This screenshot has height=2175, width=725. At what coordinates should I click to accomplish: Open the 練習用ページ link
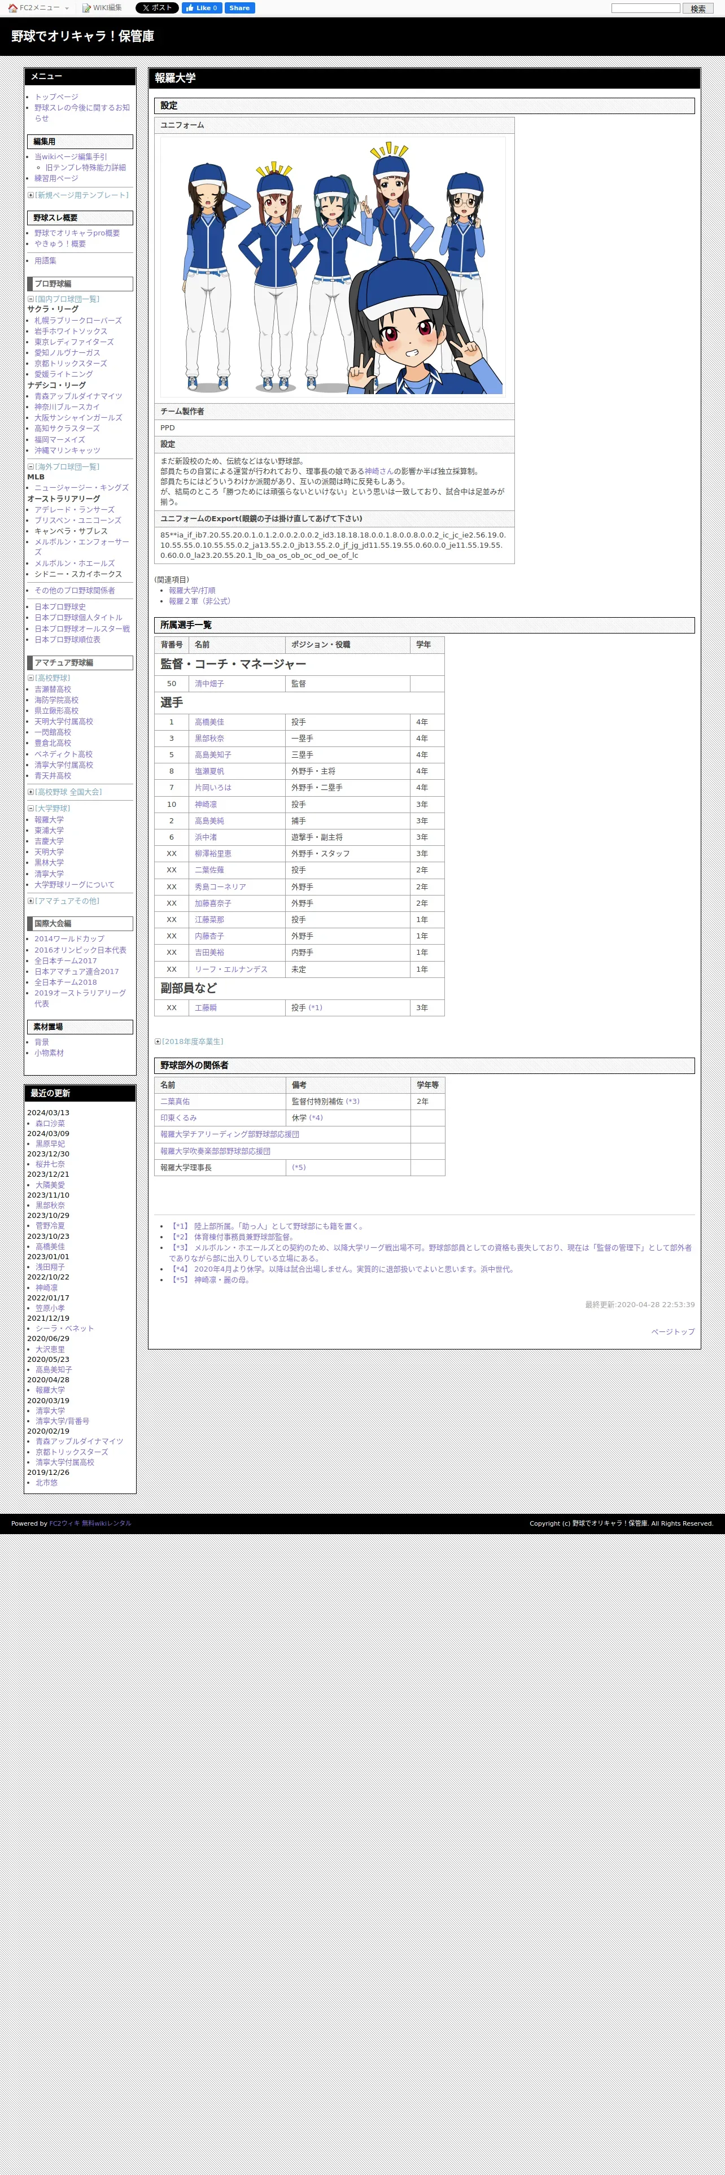click(56, 178)
